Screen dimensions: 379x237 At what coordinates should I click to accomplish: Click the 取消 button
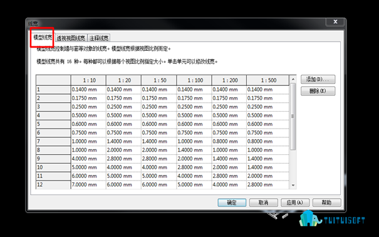click(x=264, y=203)
